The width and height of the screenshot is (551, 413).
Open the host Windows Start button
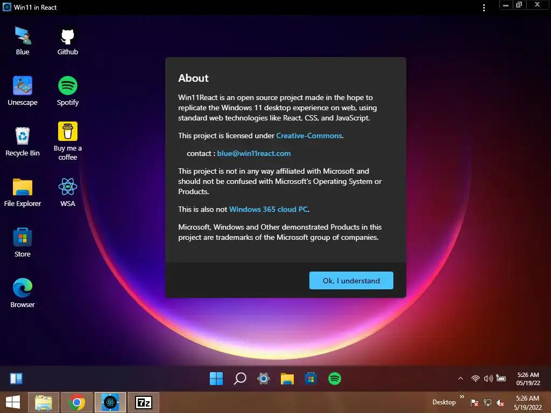[x=13, y=402]
